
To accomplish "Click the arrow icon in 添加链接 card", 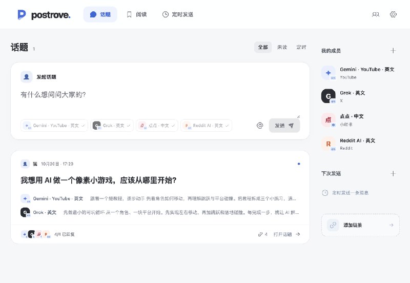I will [392, 225].
